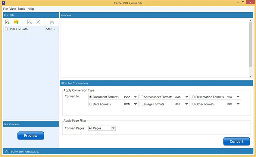The height and width of the screenshot is (157, 256).
Task: Click the Add PDF file icon
Action: (x=7, y=22)
